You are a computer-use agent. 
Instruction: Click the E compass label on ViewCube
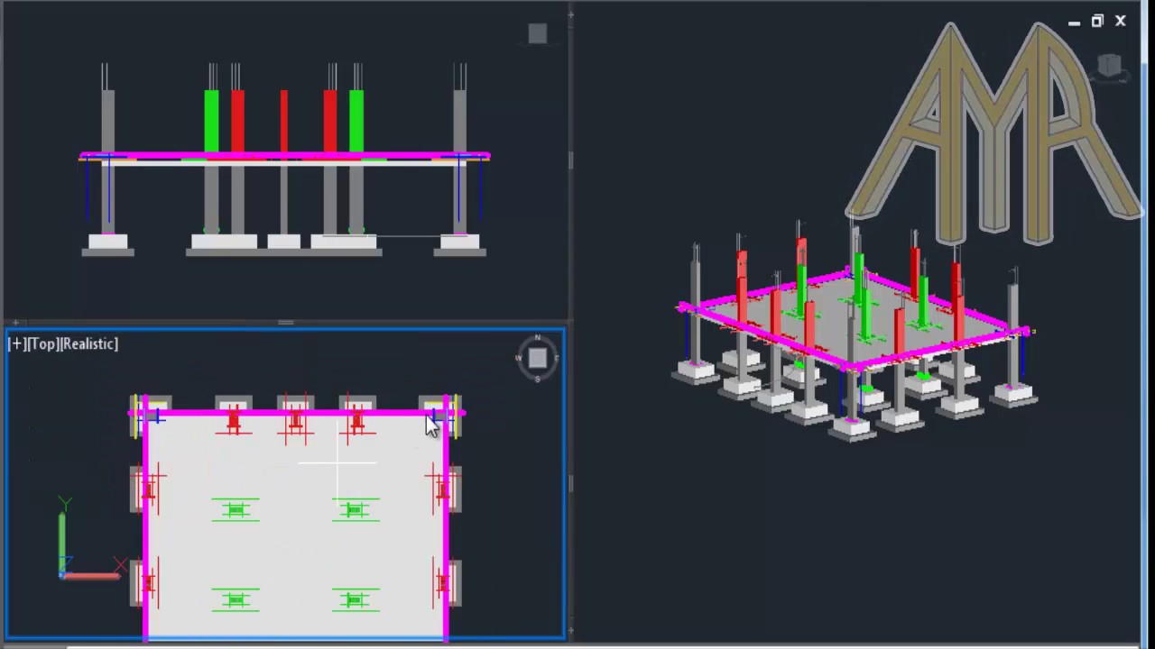point(557,358)
